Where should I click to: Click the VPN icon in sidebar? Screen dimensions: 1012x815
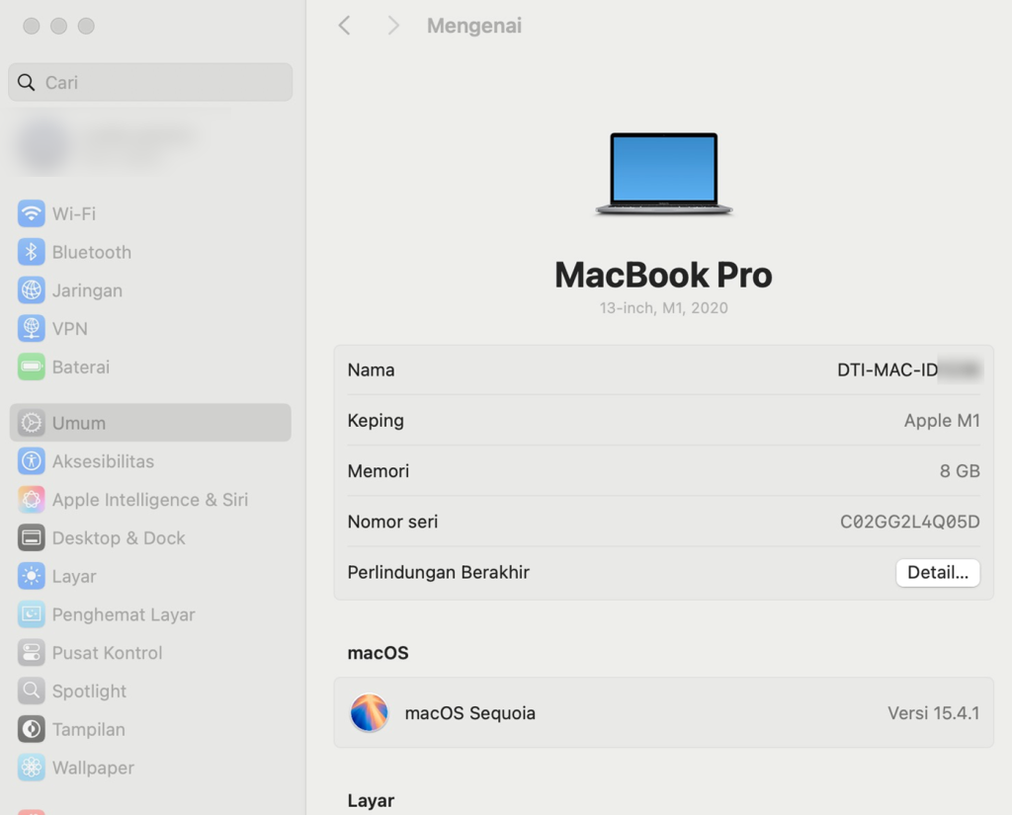tap(31, 328)
